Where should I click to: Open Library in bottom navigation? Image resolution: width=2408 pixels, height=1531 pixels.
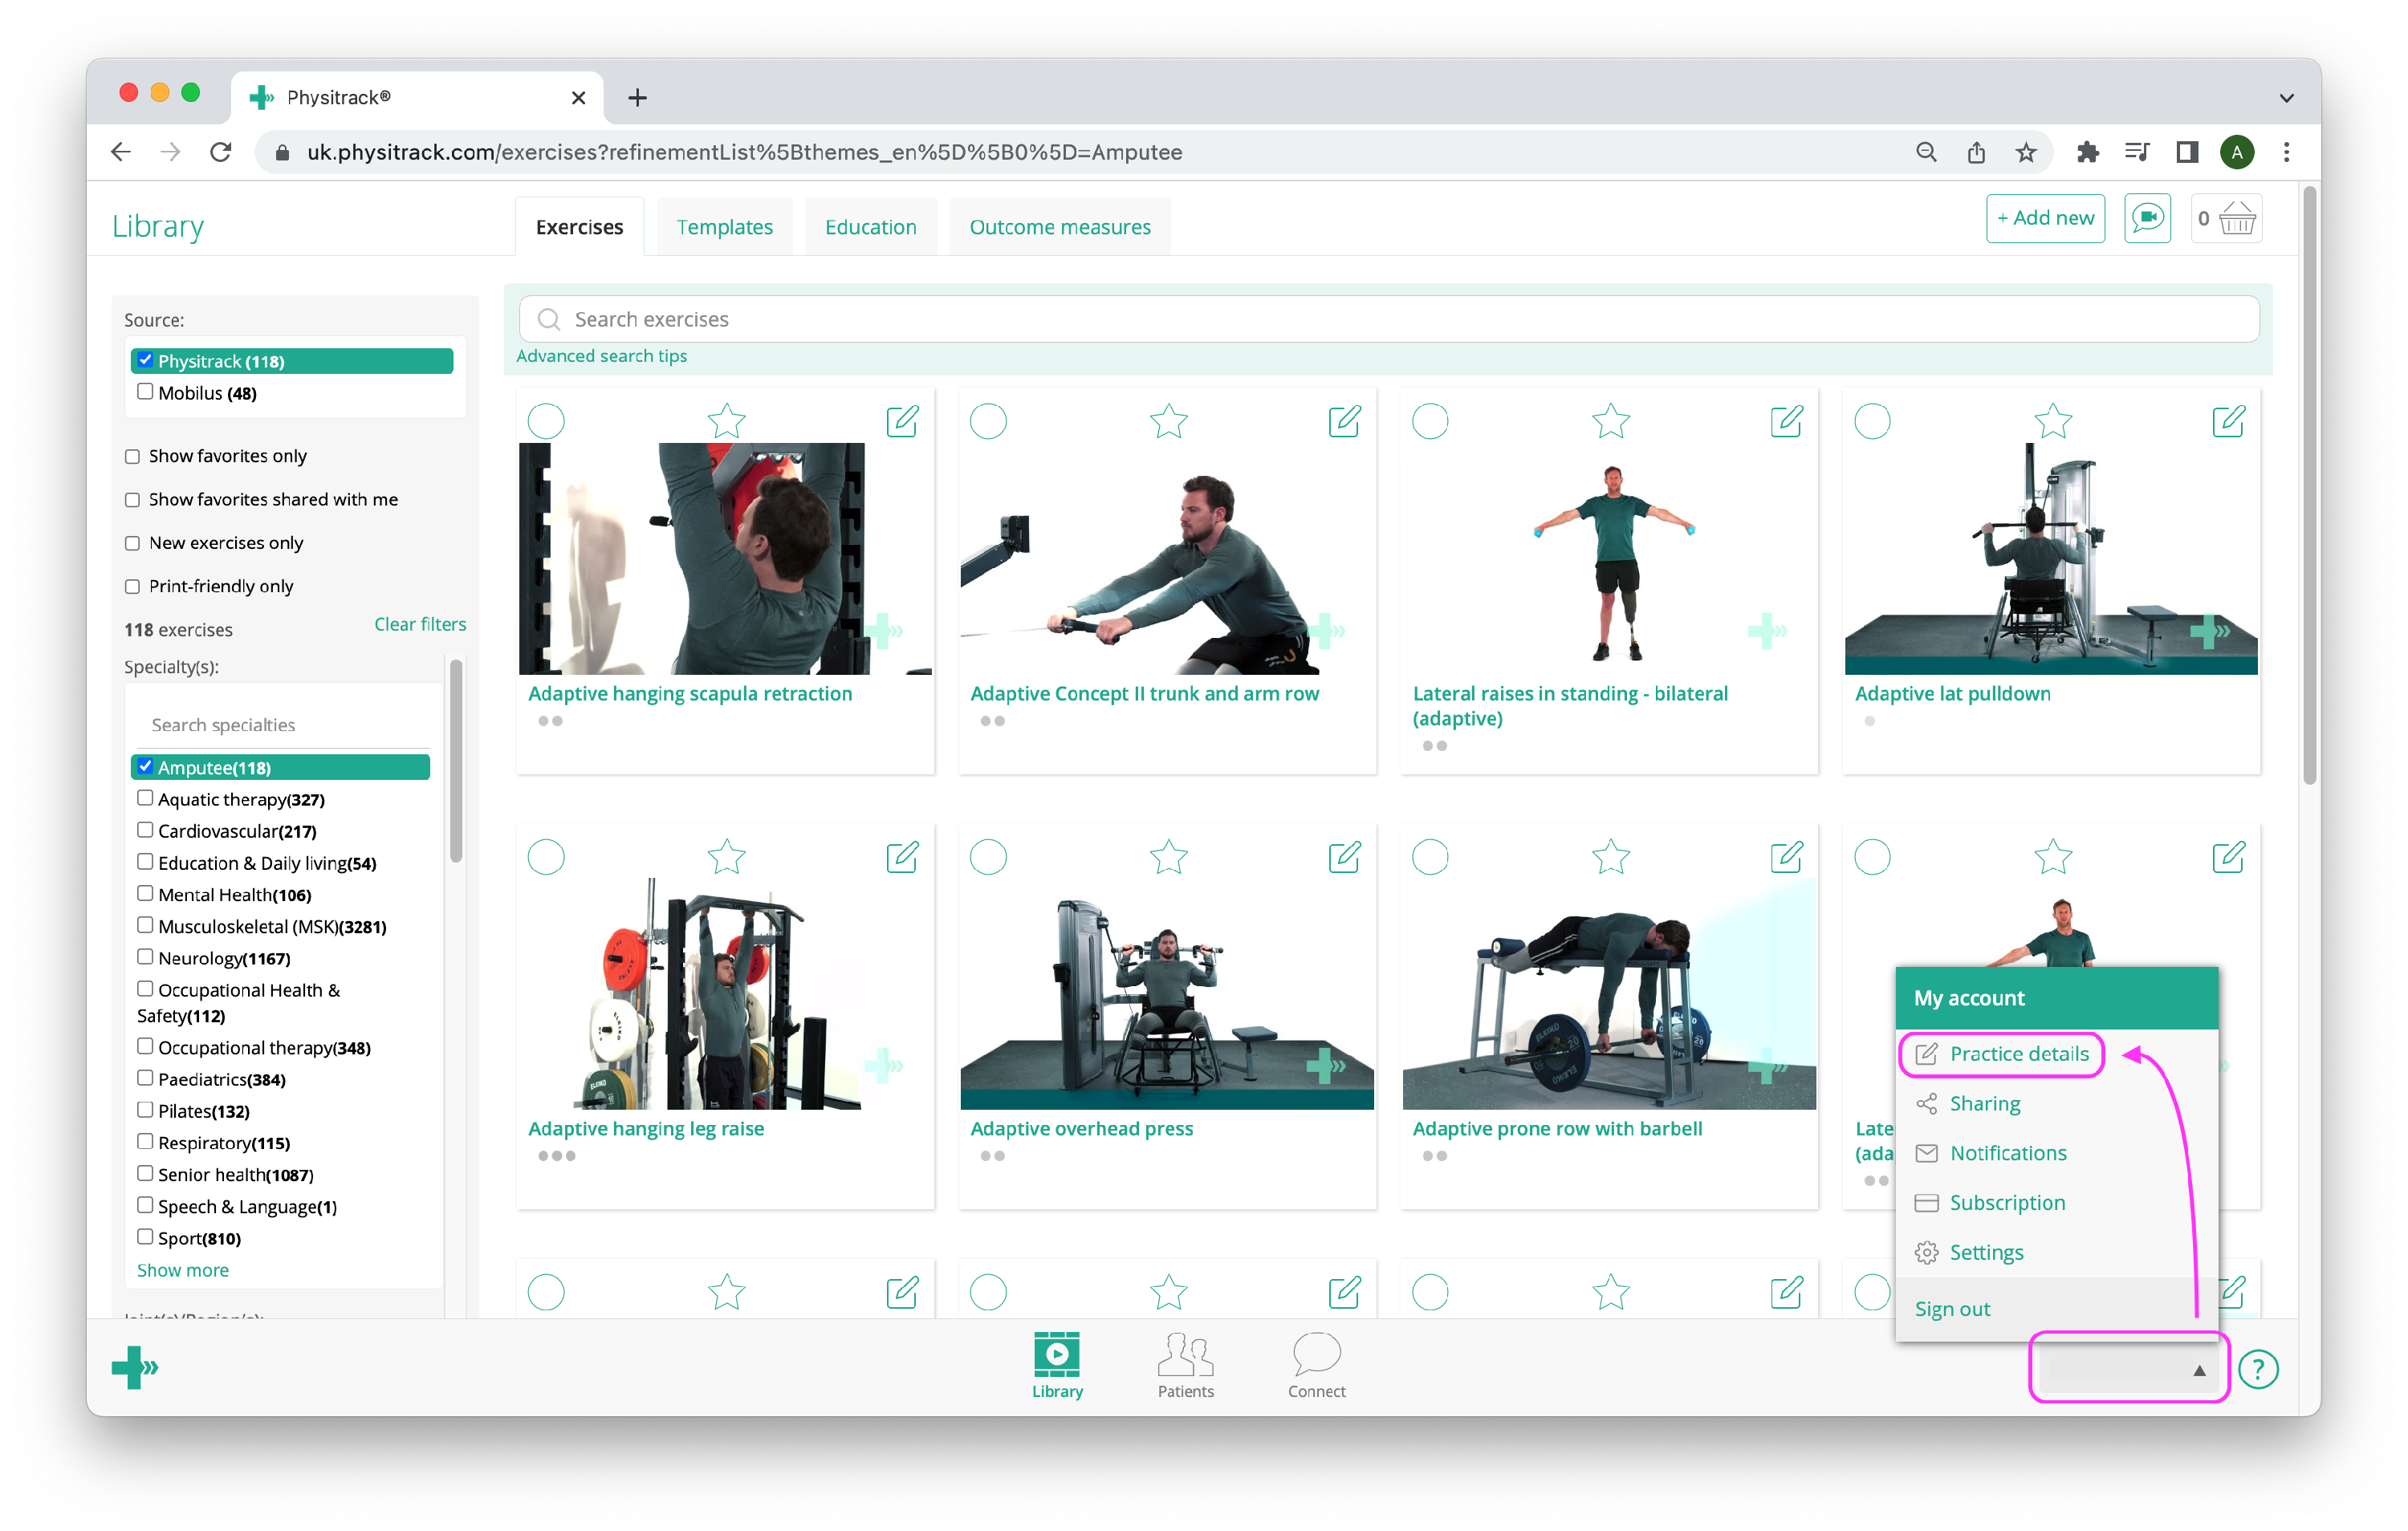click(x=1057, y=1365)
